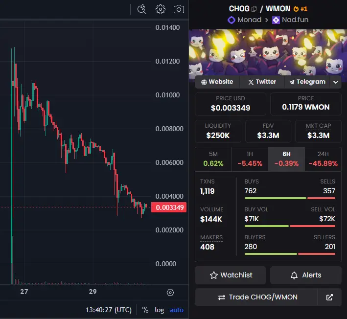Set up price Alerts
Image resolution: width=347 pixels, height=319 pixels.
305,275
